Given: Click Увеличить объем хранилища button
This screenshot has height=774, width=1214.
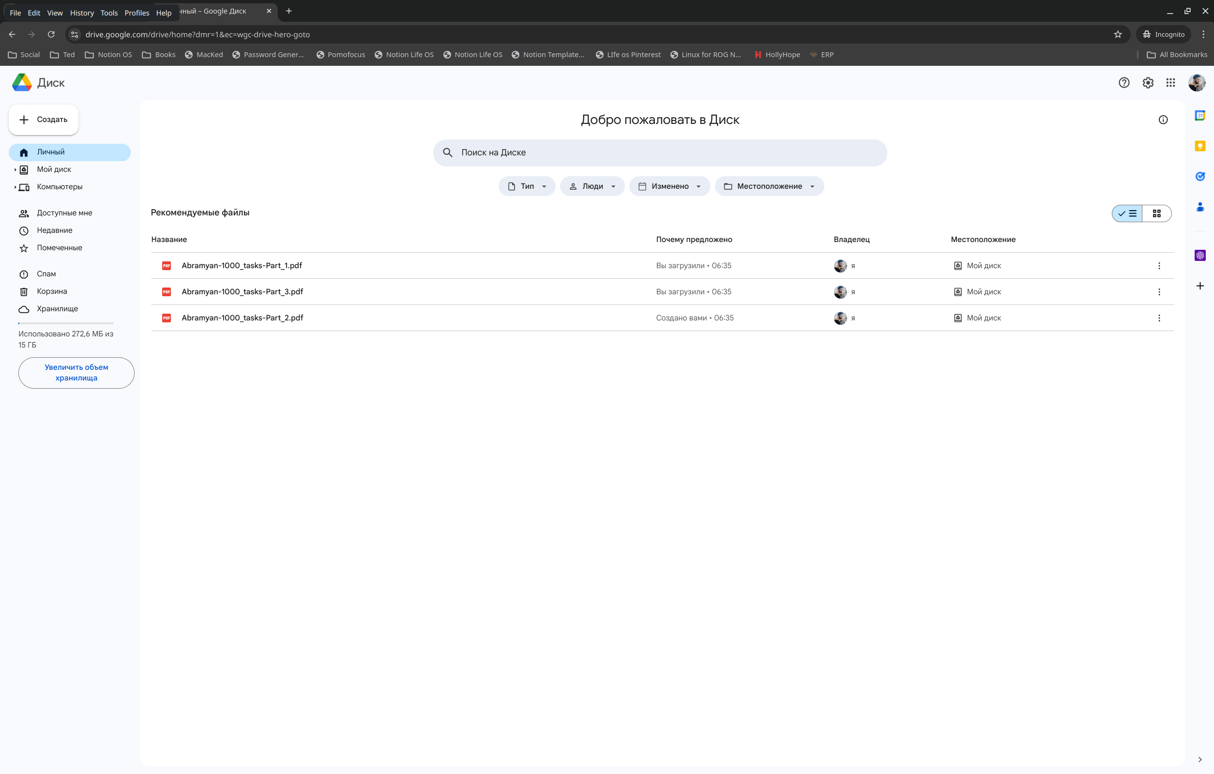Looking at the screenshot, I should 76,373.
